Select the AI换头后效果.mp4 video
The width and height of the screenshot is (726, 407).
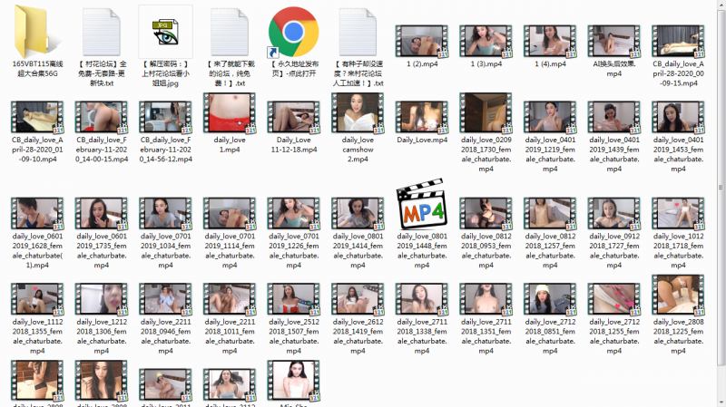tap(614, 42)
